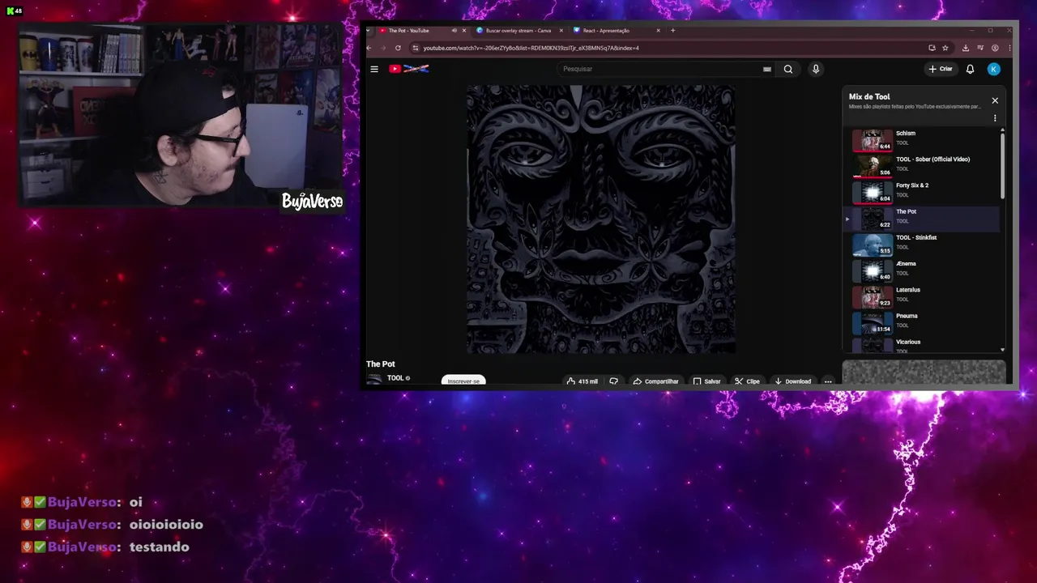The image size is (1037, 583).
Task: Click the Mix de Tool header title
Action: 869,97
